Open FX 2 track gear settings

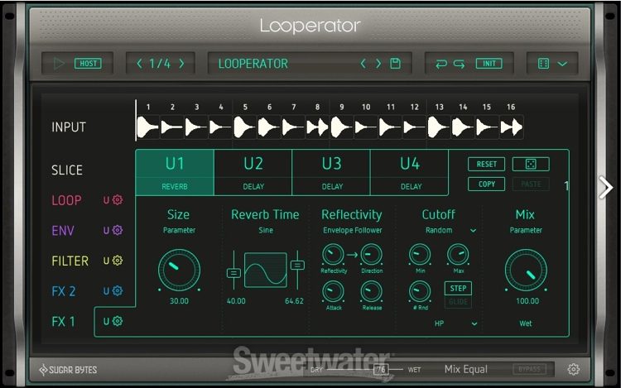coord(118,291)
